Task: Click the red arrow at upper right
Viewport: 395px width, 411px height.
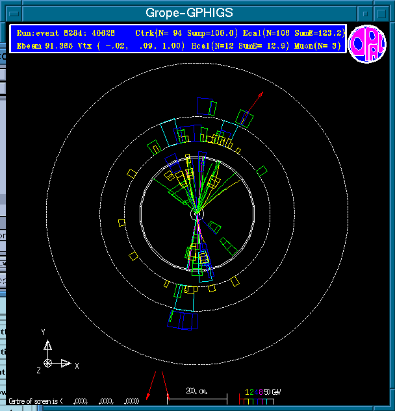Action: 256,101
